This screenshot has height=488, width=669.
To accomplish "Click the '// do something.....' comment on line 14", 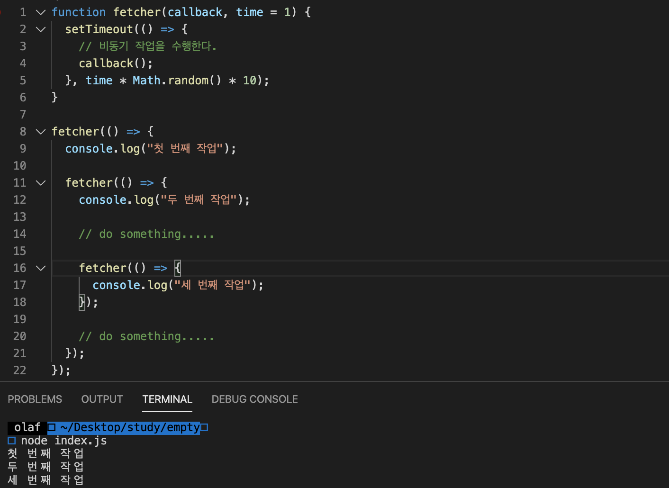I will click(146, 234).
